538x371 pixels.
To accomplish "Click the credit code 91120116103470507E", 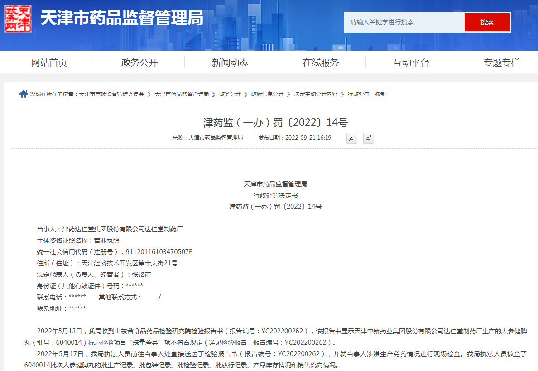I will coord(159,252).
